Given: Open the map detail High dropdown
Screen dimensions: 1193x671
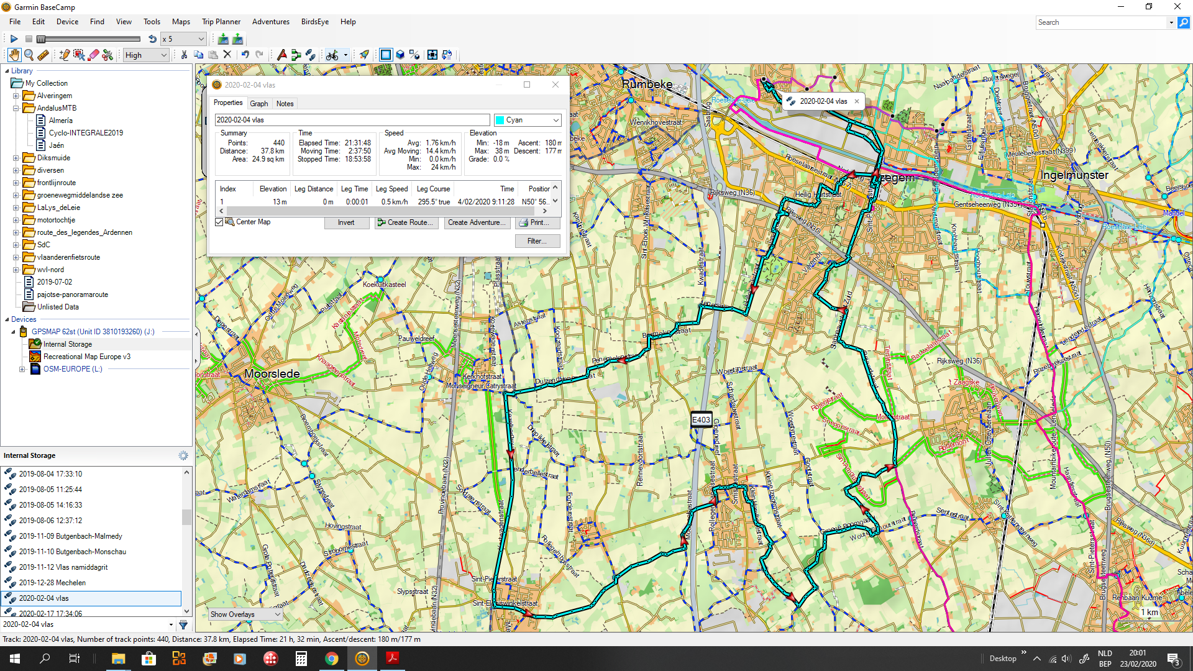Looking at the screenshot, I should point(146,55).
